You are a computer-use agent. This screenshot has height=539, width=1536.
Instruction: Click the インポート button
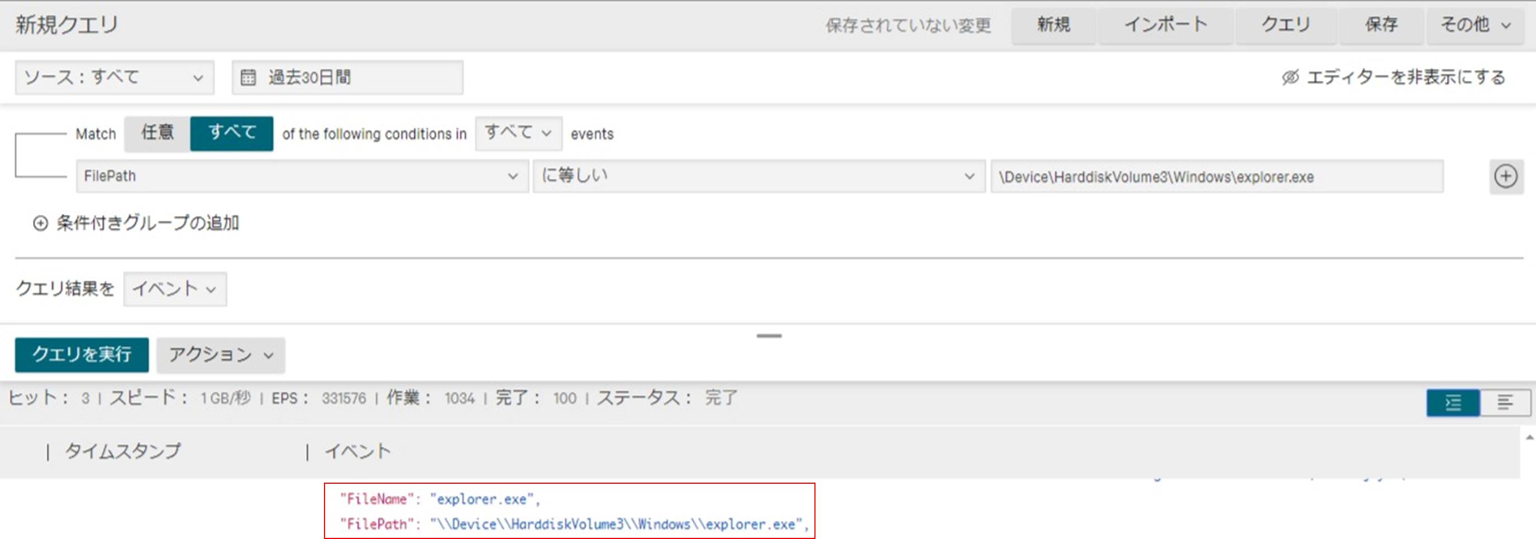pos(1166,25)
